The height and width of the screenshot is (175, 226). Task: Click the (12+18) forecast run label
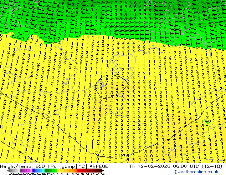[212, 166]
